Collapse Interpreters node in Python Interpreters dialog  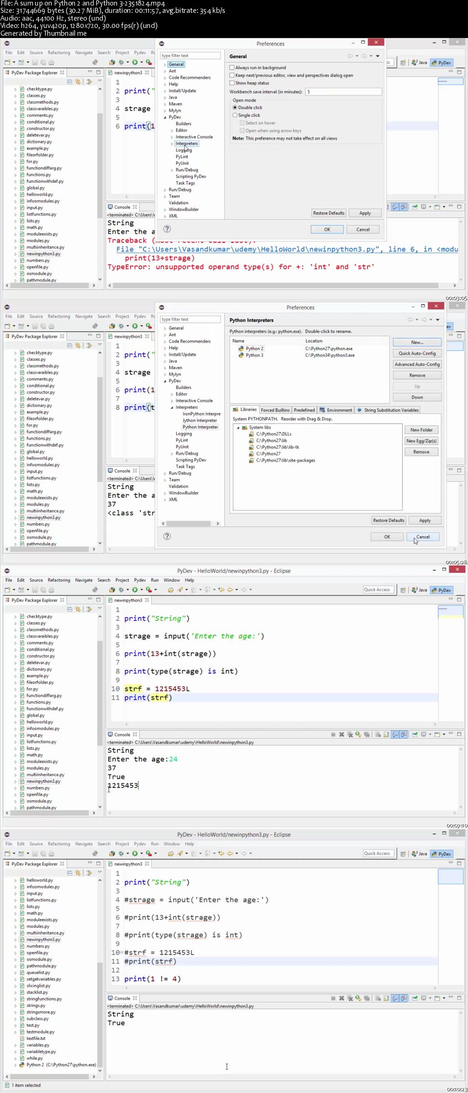[172, 408]
